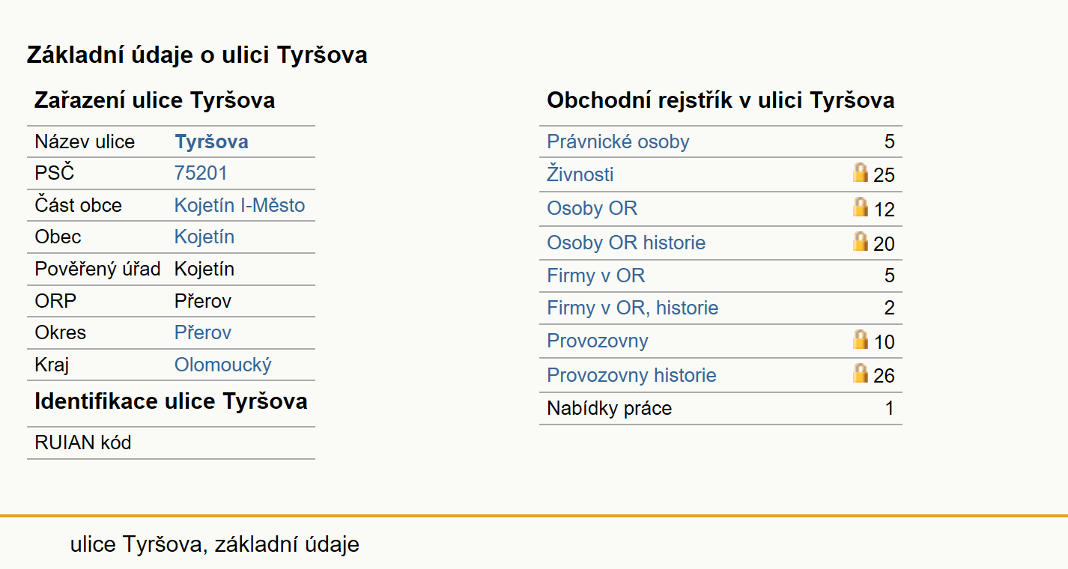Screen dimensions: 1068x569
Task: Click the lock icon next to Provozovny count 10
Action: pos(861,340)
